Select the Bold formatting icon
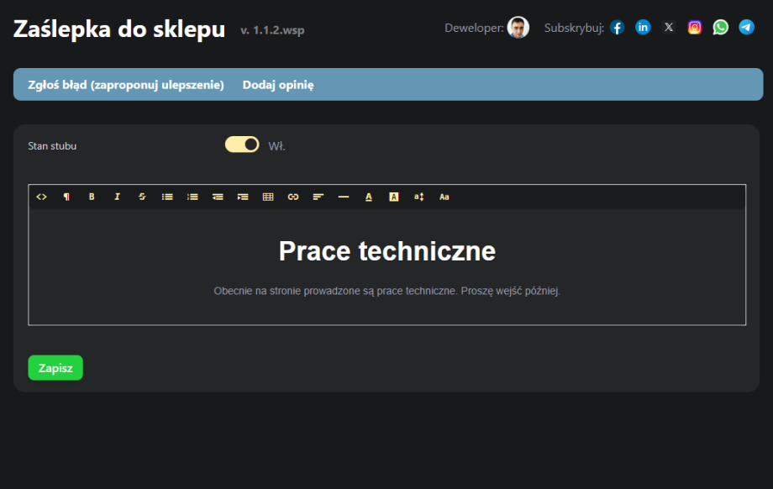Viewport: 773px width, 489px height. pos(92,197)
